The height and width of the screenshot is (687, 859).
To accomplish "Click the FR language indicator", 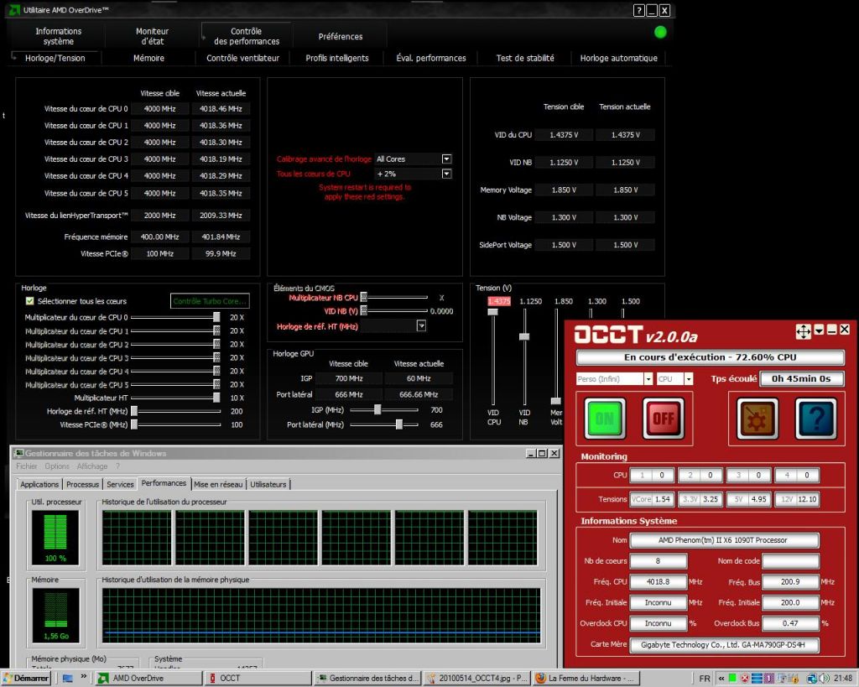I will point(705,679).
